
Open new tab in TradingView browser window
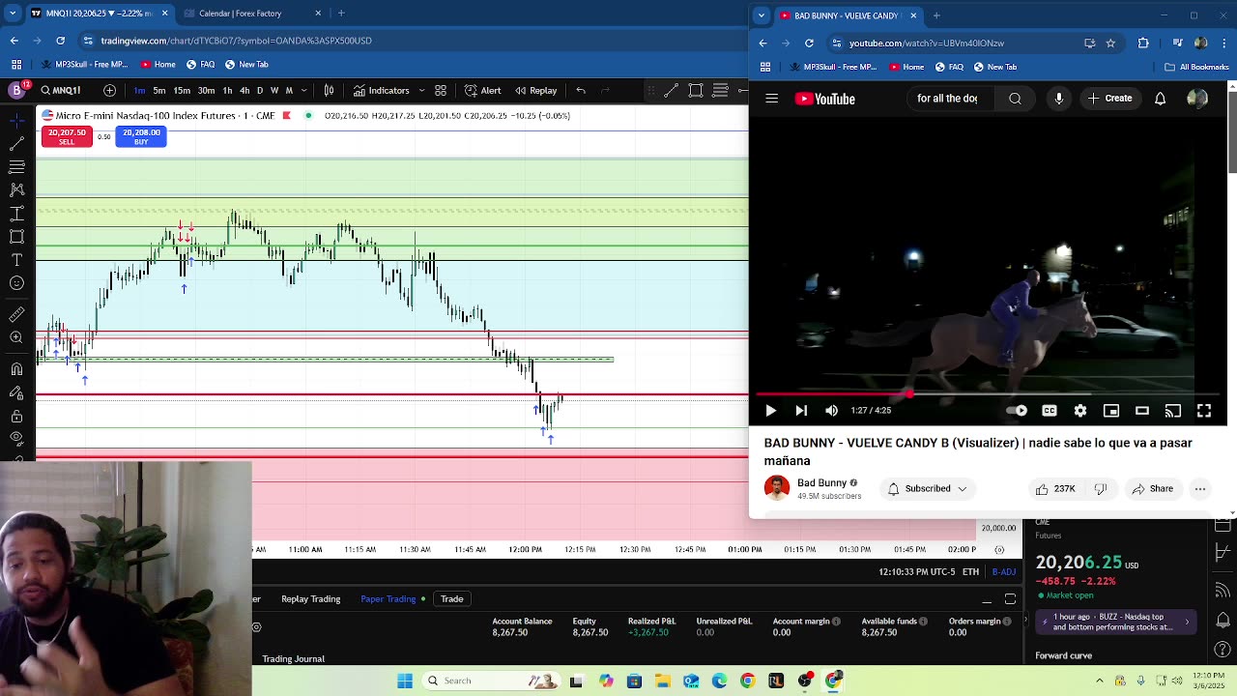341,14
